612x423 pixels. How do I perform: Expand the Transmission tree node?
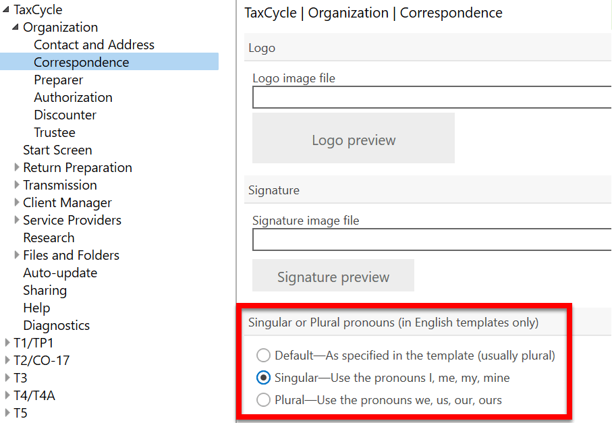17,185
